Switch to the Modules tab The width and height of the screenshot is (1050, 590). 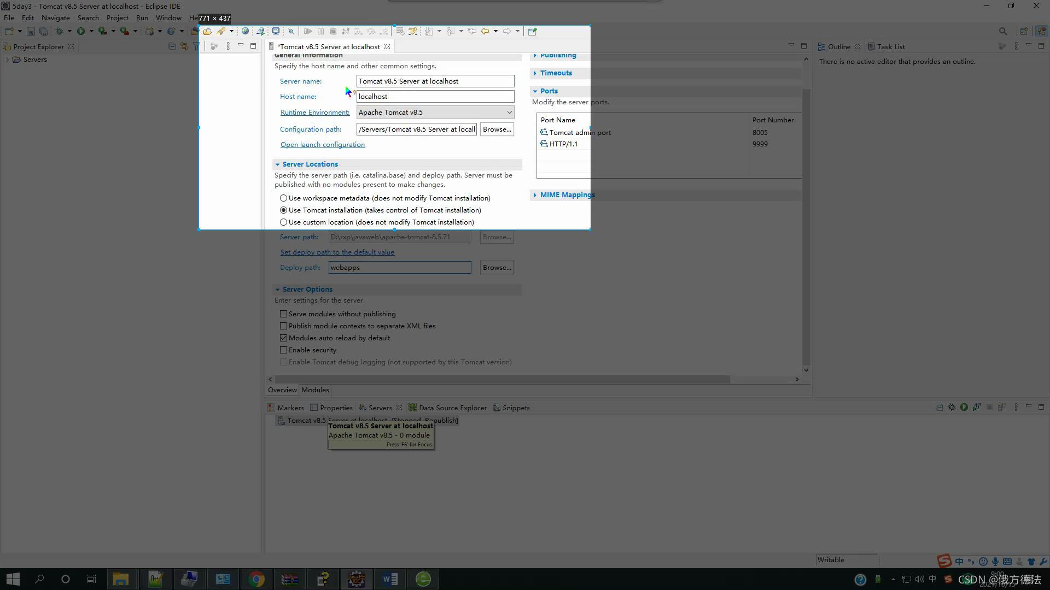314,390
